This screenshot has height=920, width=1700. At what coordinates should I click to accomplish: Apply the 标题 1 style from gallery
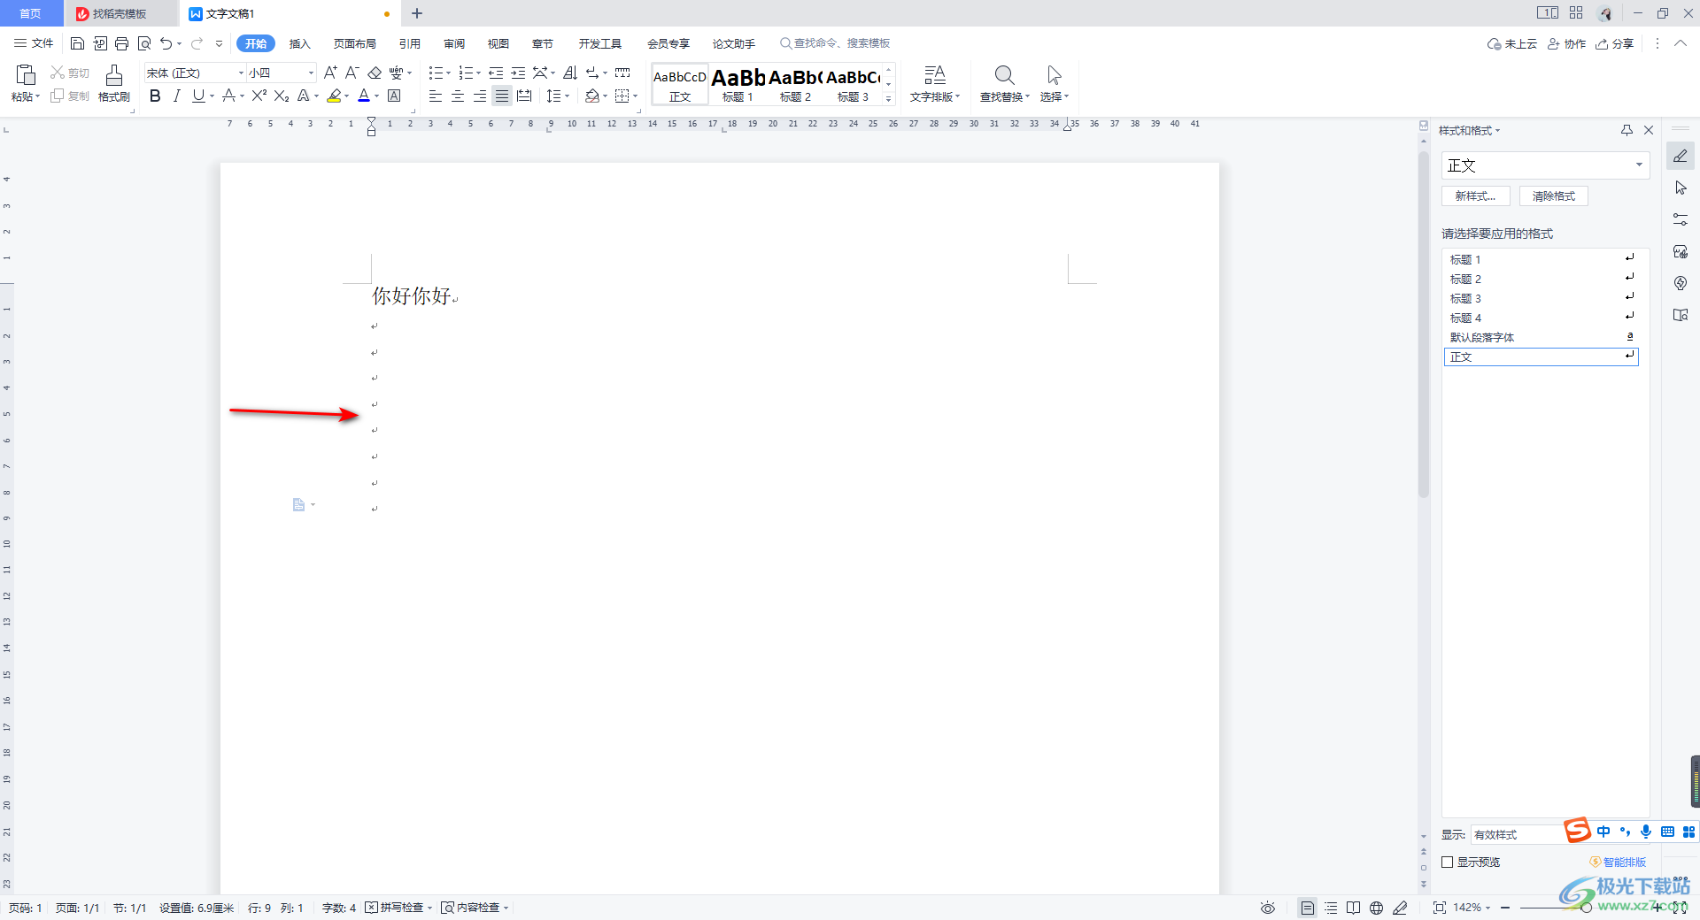(x=738, y=84)
